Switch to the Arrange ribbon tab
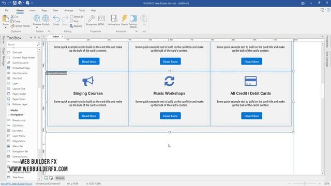Screen dimensions: 331x186 coord(69,10)
